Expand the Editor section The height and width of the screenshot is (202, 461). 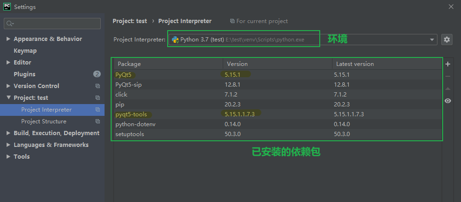click(8, 62)
